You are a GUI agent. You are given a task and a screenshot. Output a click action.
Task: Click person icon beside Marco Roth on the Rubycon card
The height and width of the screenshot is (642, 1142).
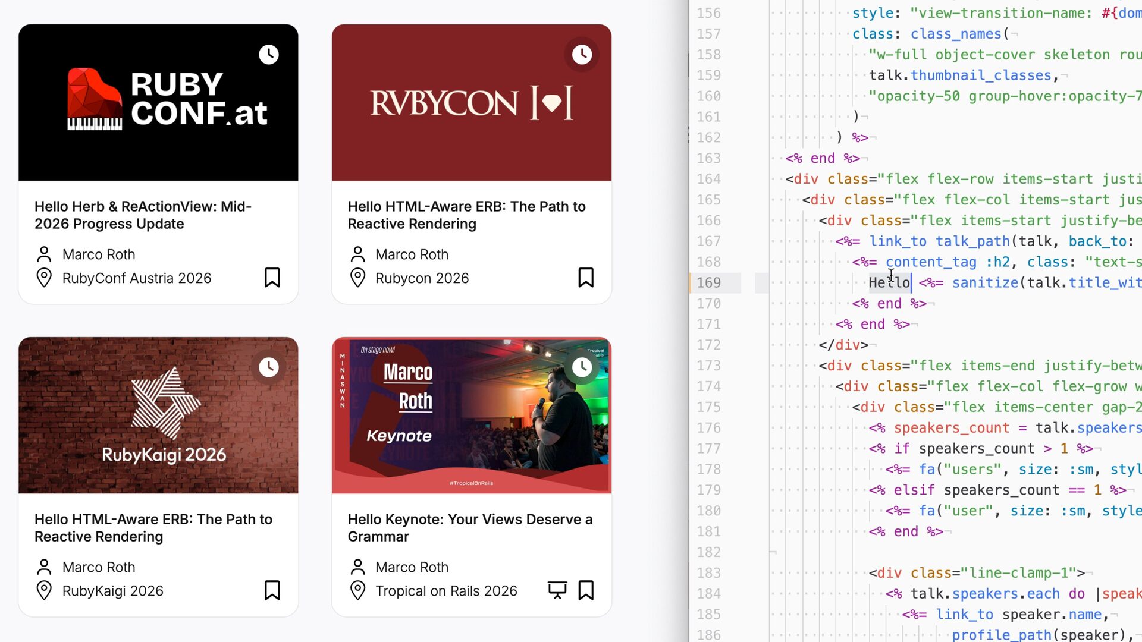357,254
